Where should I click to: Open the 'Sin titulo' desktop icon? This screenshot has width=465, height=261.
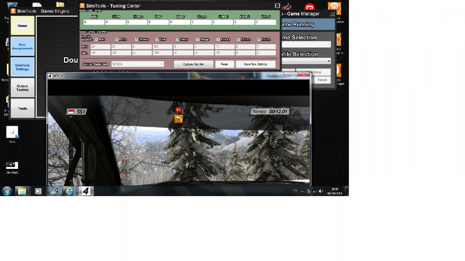pyautogui.click(x=12, y=167)
